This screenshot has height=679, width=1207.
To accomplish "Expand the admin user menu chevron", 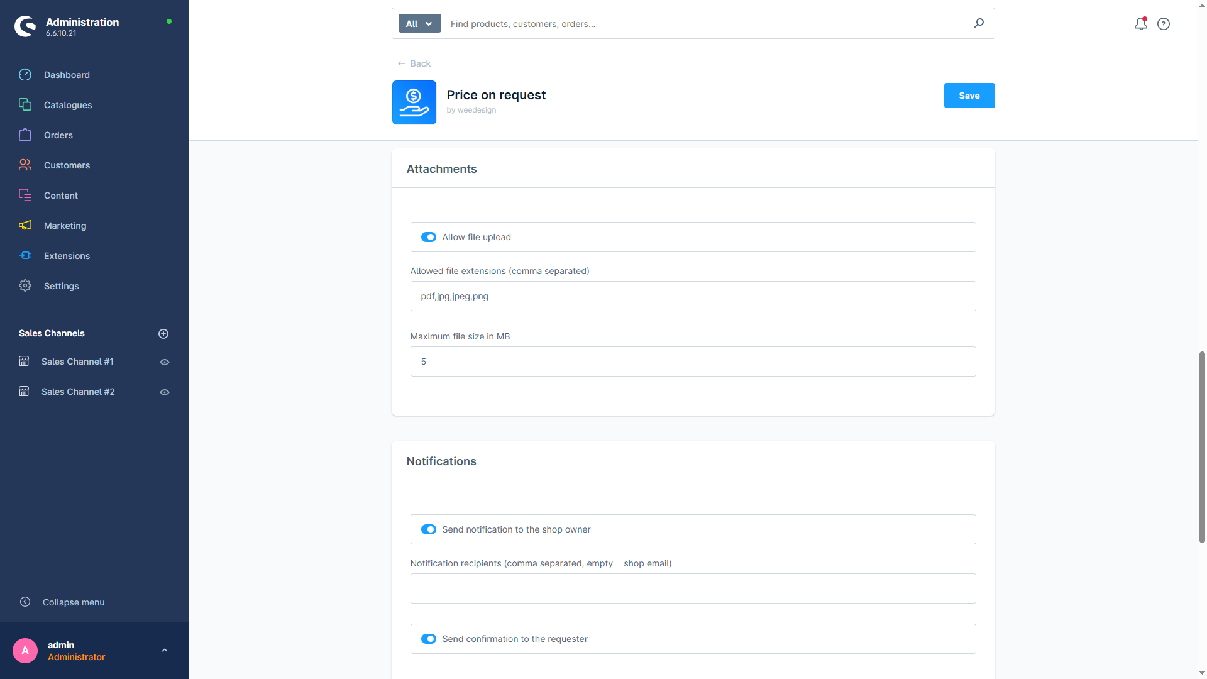I will 165,651.
